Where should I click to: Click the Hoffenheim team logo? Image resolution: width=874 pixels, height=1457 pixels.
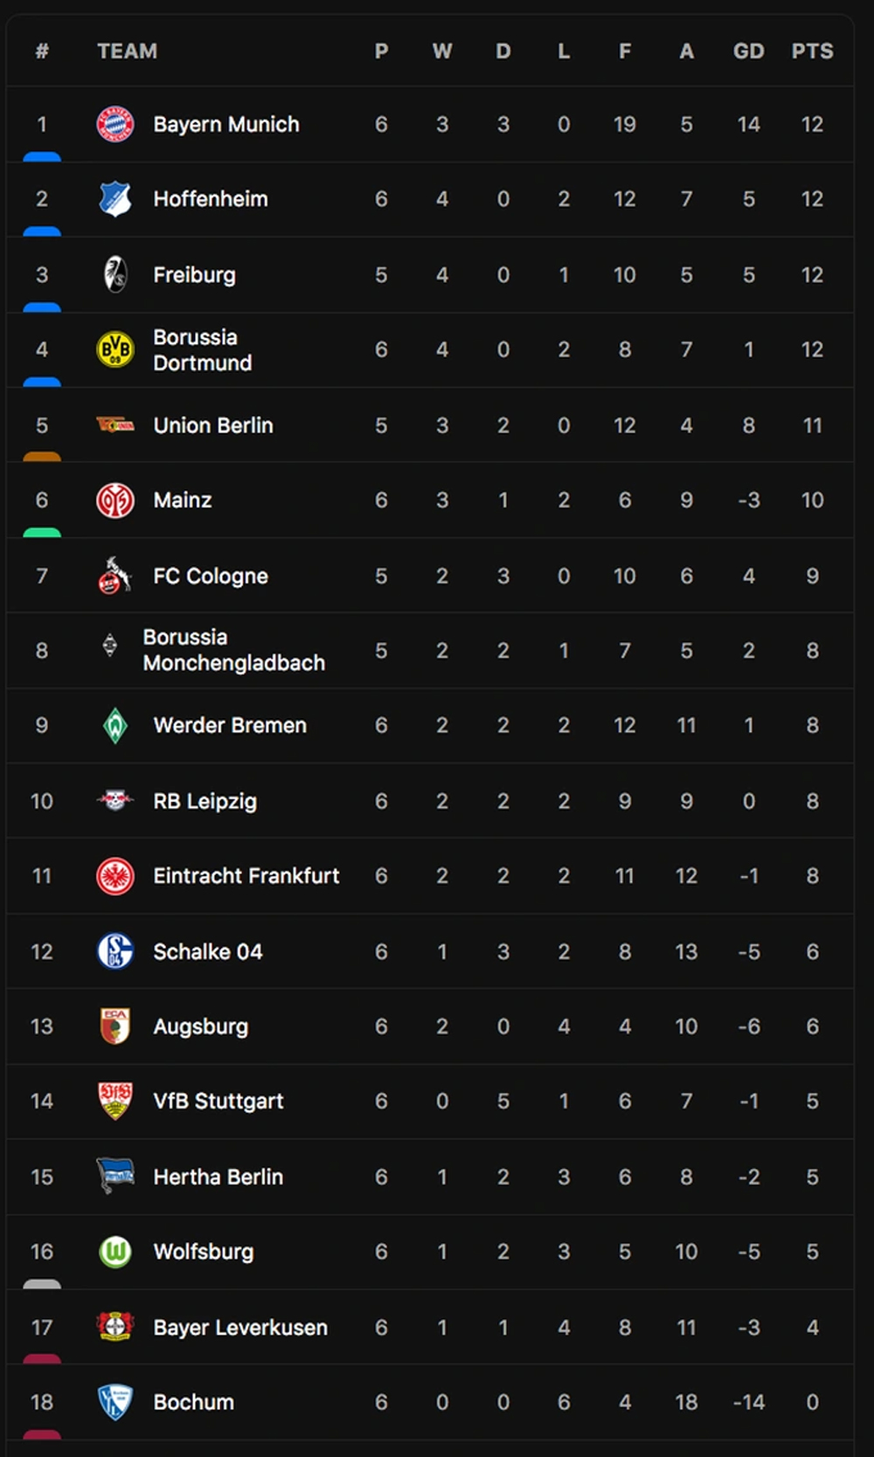tap(115, 199)
